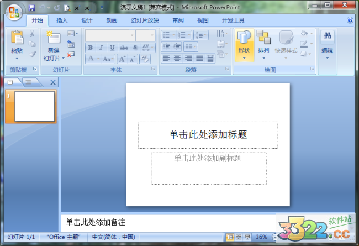Click the Decrease Indent icon
359x246 pixels.
pos(166,47)
